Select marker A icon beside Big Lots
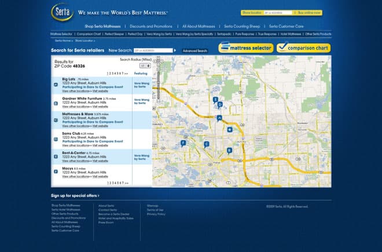382x252 pixels. (x=56, y=85)
